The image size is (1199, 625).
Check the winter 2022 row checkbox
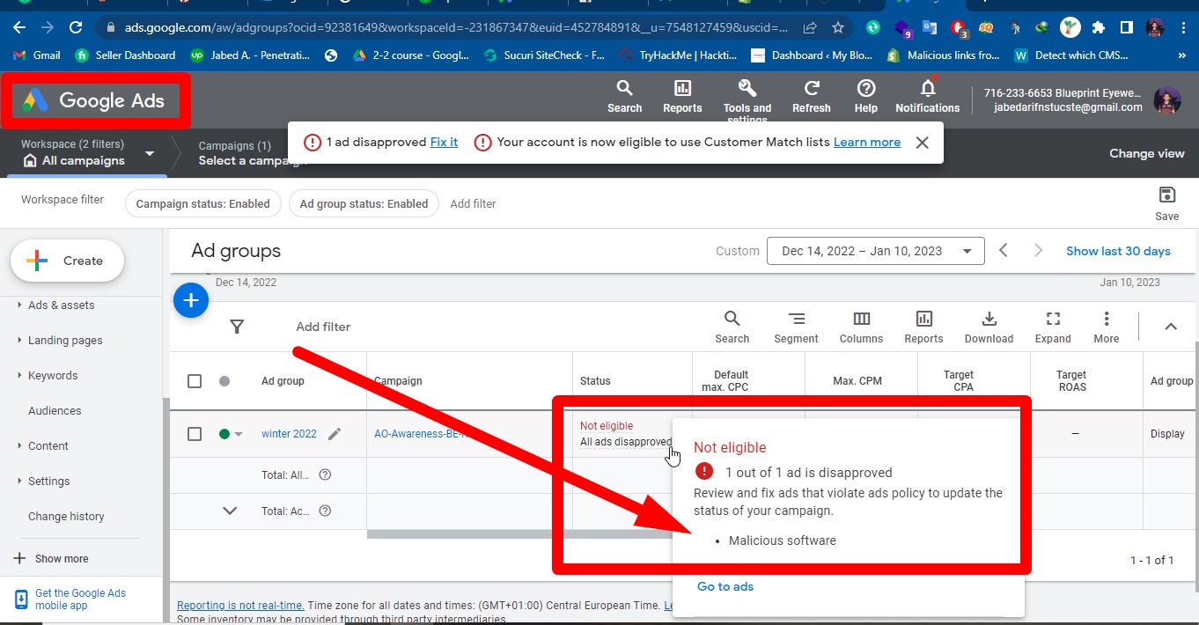point(195,434)
